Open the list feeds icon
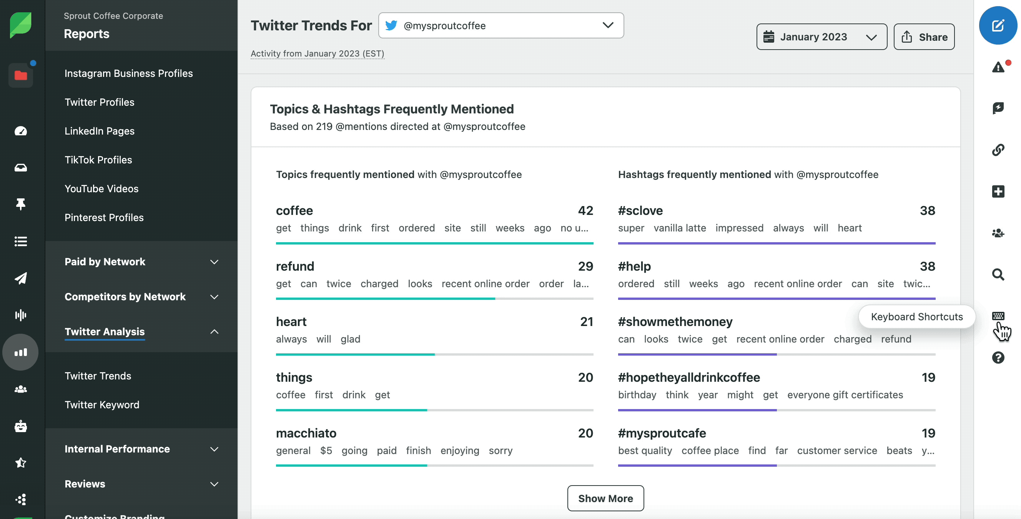The width and height of the screenshot is (1021, 519). pos(21,241)
